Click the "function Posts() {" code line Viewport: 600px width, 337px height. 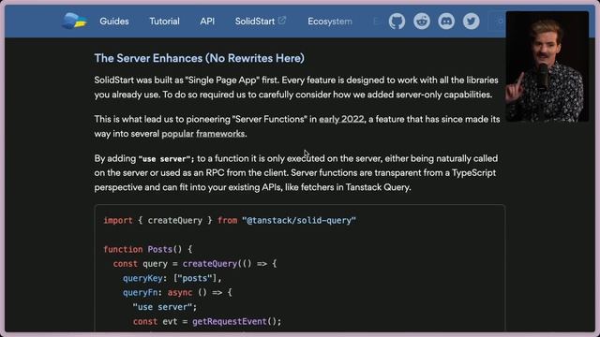[148, 250]
